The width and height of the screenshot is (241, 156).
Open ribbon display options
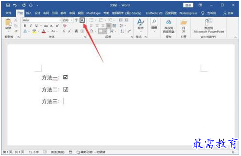click(200, 5)
